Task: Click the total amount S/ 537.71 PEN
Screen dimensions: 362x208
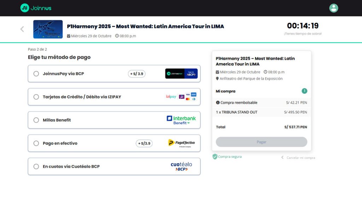Action: [296, 127]
